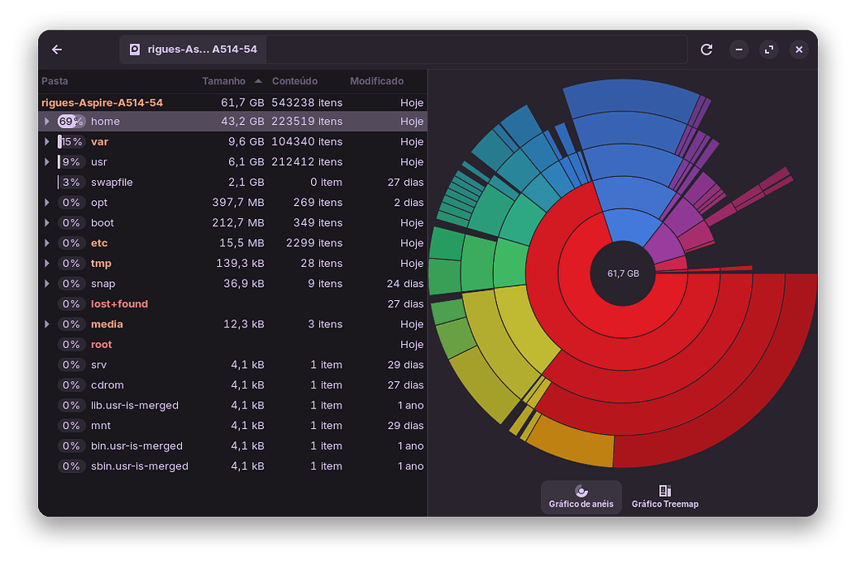The image size is (856, 563).
Task: Expand the snap folder row
Action: pos(47,284)
